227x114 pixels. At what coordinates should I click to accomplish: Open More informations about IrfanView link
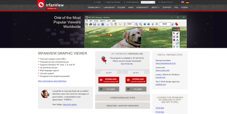52,81
